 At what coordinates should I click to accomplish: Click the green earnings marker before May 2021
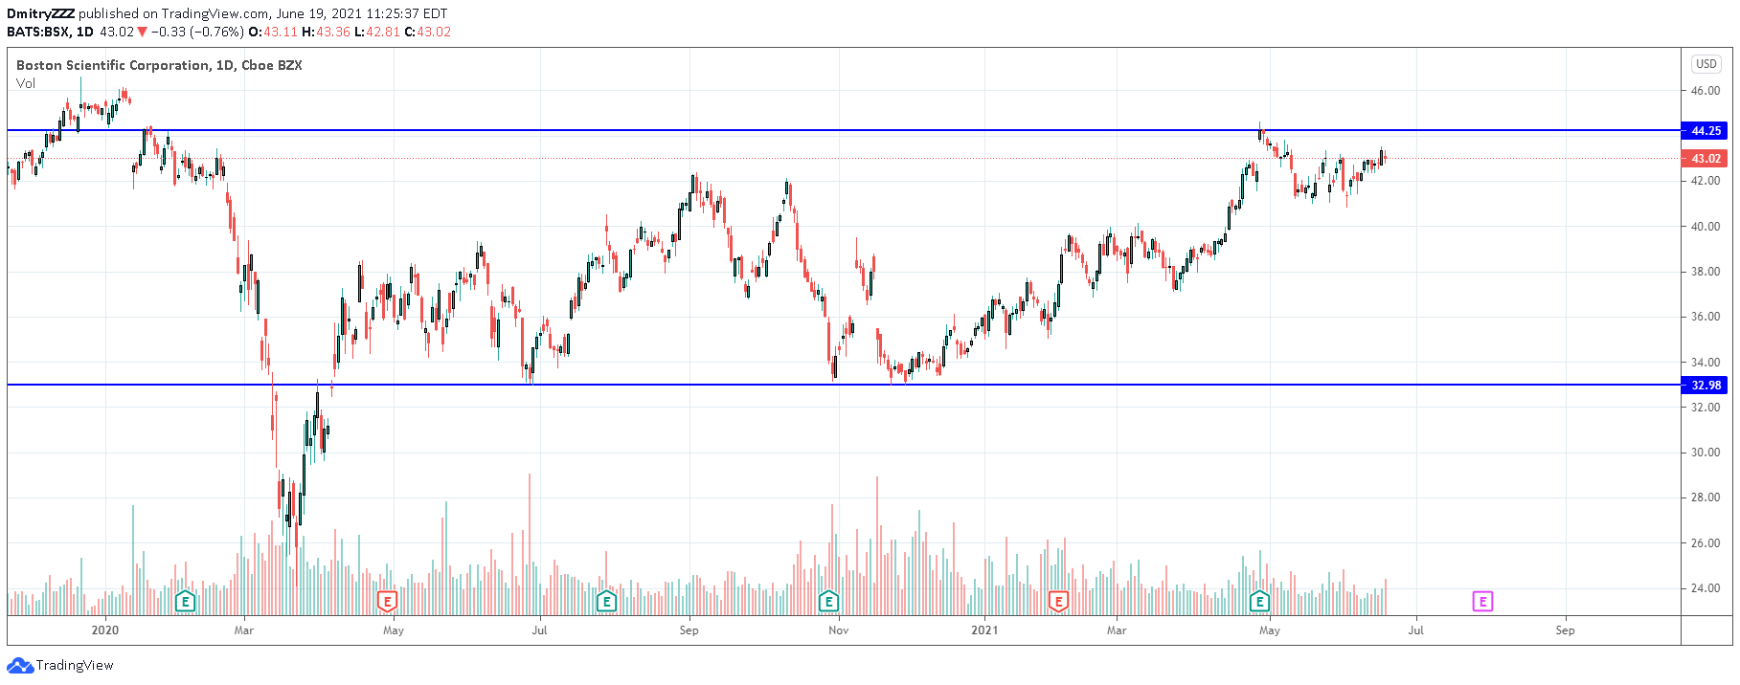coord(1259,602)
